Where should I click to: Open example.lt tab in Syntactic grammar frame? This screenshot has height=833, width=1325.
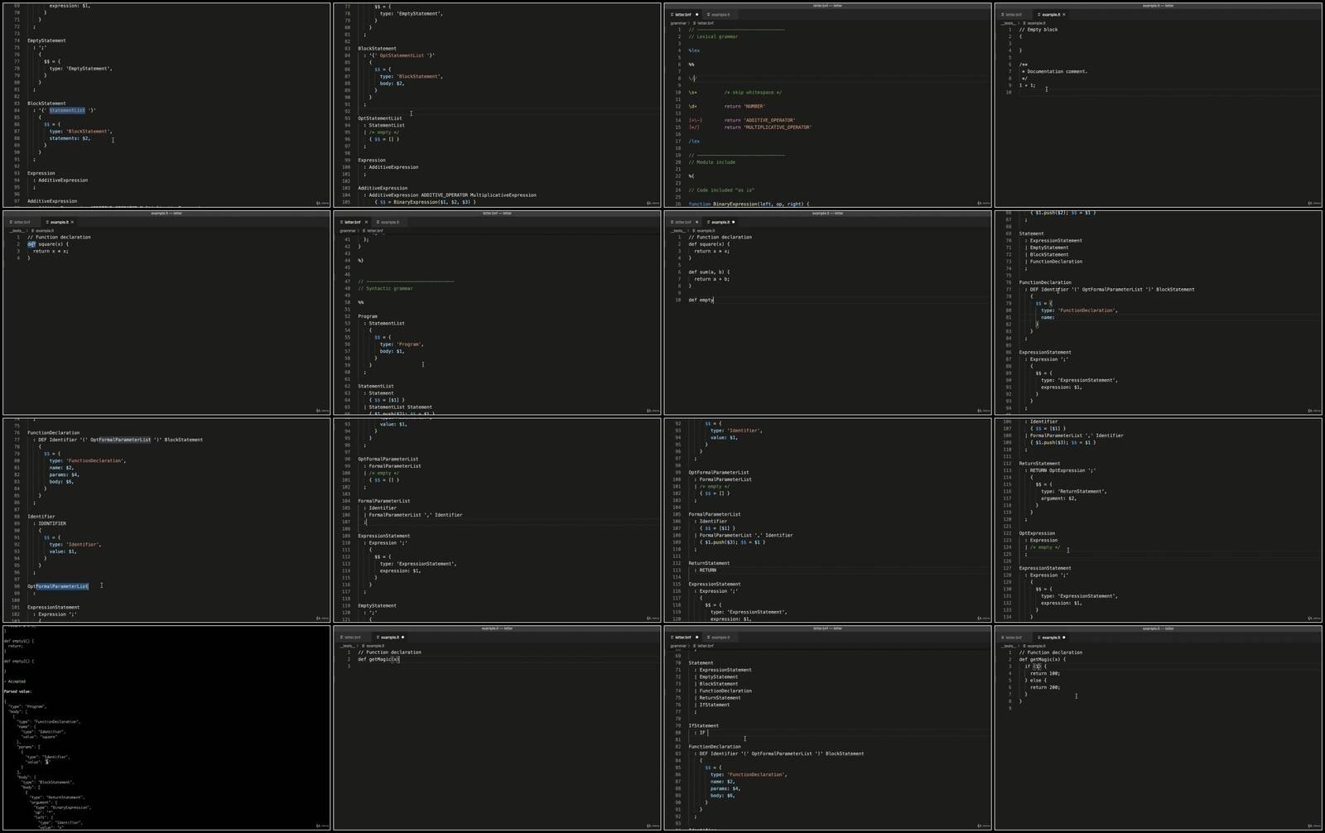[x=388, y=222]
